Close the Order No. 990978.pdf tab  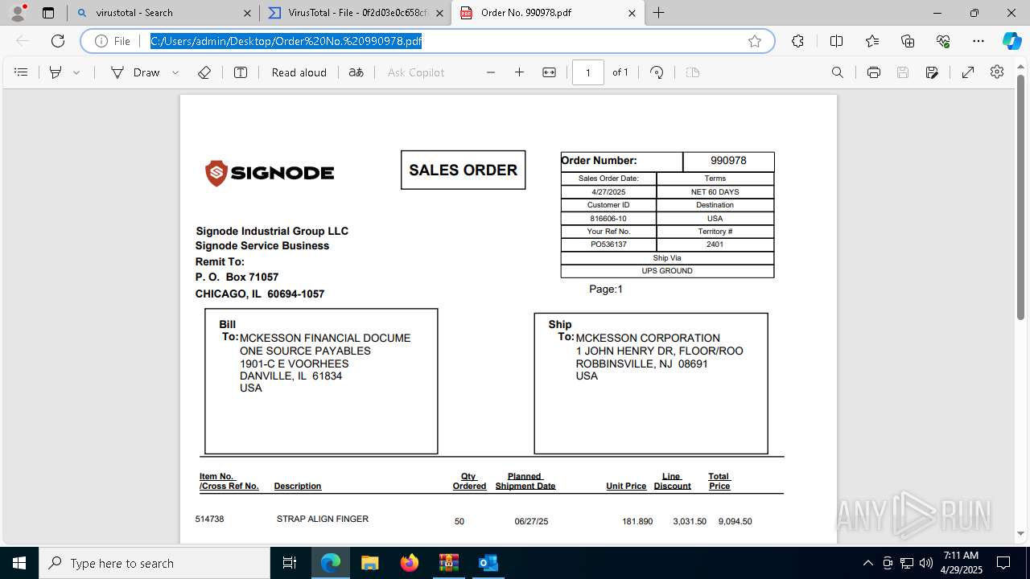[x=632, y=13]
